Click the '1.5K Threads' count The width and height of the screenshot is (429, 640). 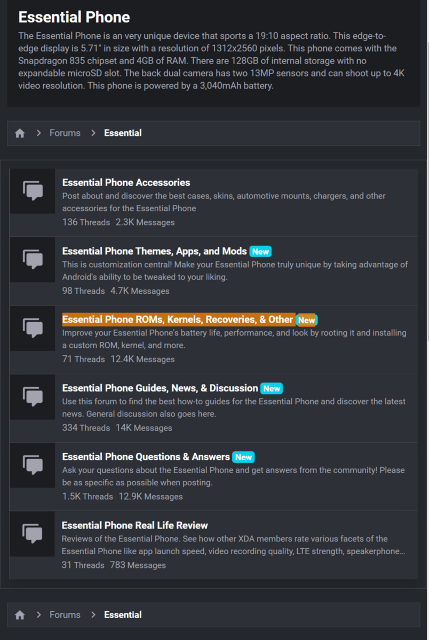[88, 496]
